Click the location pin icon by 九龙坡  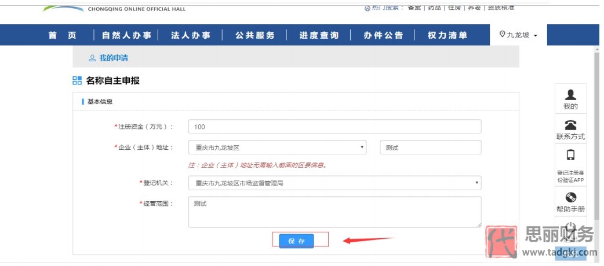(x=502, y=35)
